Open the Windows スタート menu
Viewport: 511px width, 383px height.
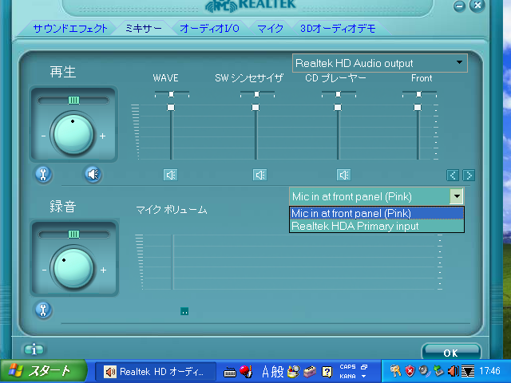[x=43, y=371]
